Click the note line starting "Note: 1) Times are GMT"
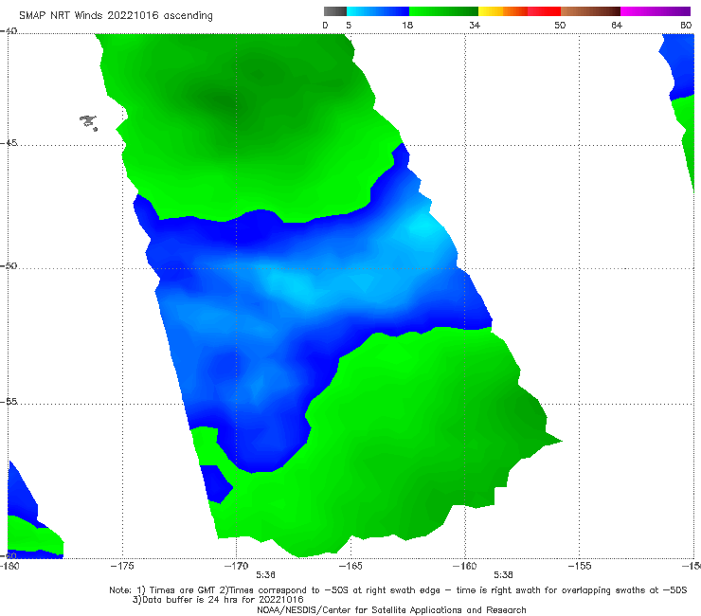This screenshot has width=701, height=616. [x=398, y=590]
